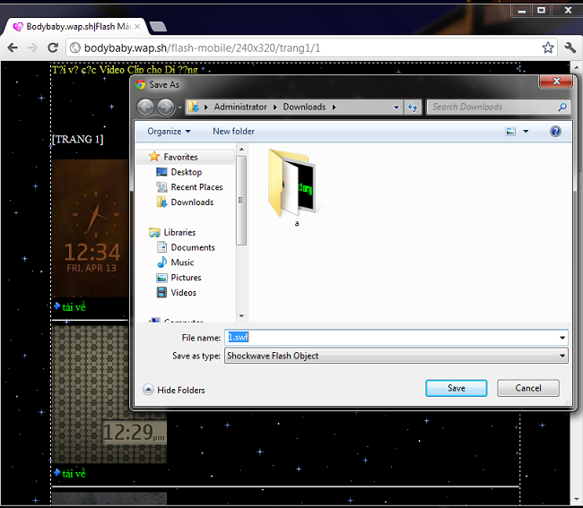Change view with the views icon
Image resolution: width=583 pixels, height=508 pixels.
point(510,131)
